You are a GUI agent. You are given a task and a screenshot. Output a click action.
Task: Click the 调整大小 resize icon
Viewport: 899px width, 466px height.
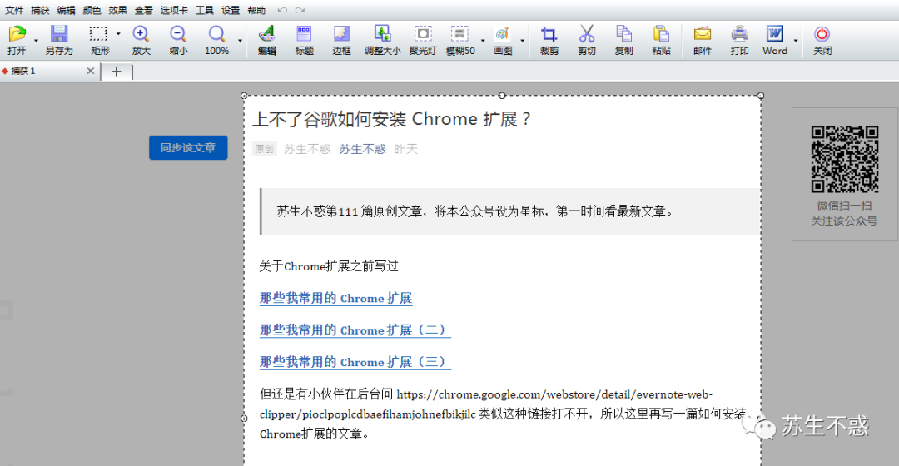click(x=382, y=34)
